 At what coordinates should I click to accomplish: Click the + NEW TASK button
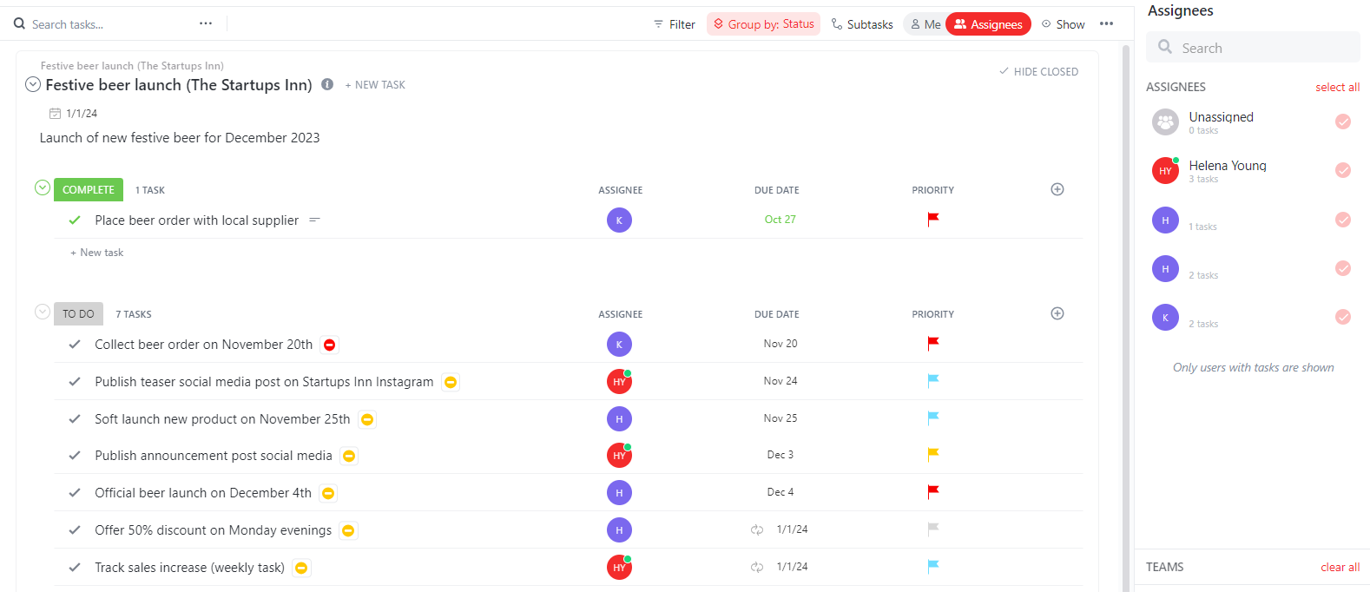tap(375, 85)
